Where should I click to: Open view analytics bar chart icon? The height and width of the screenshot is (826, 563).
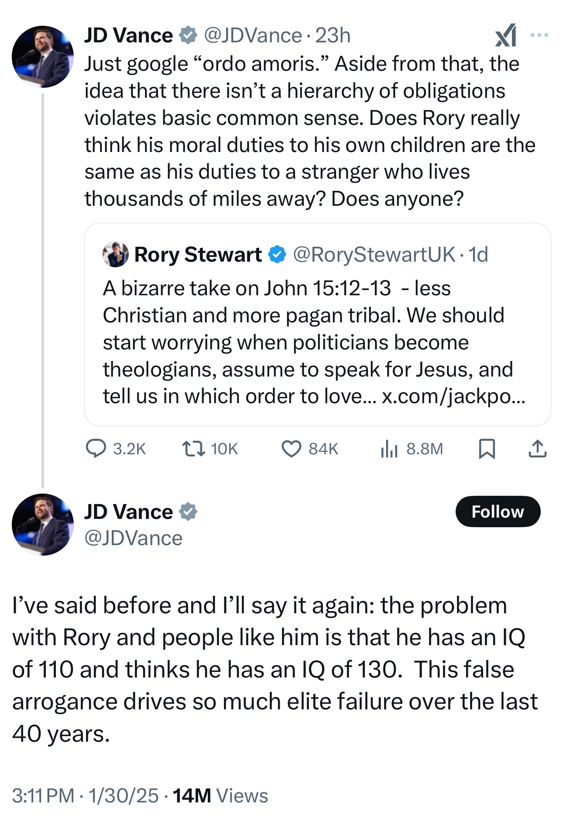tap(389, 449)
